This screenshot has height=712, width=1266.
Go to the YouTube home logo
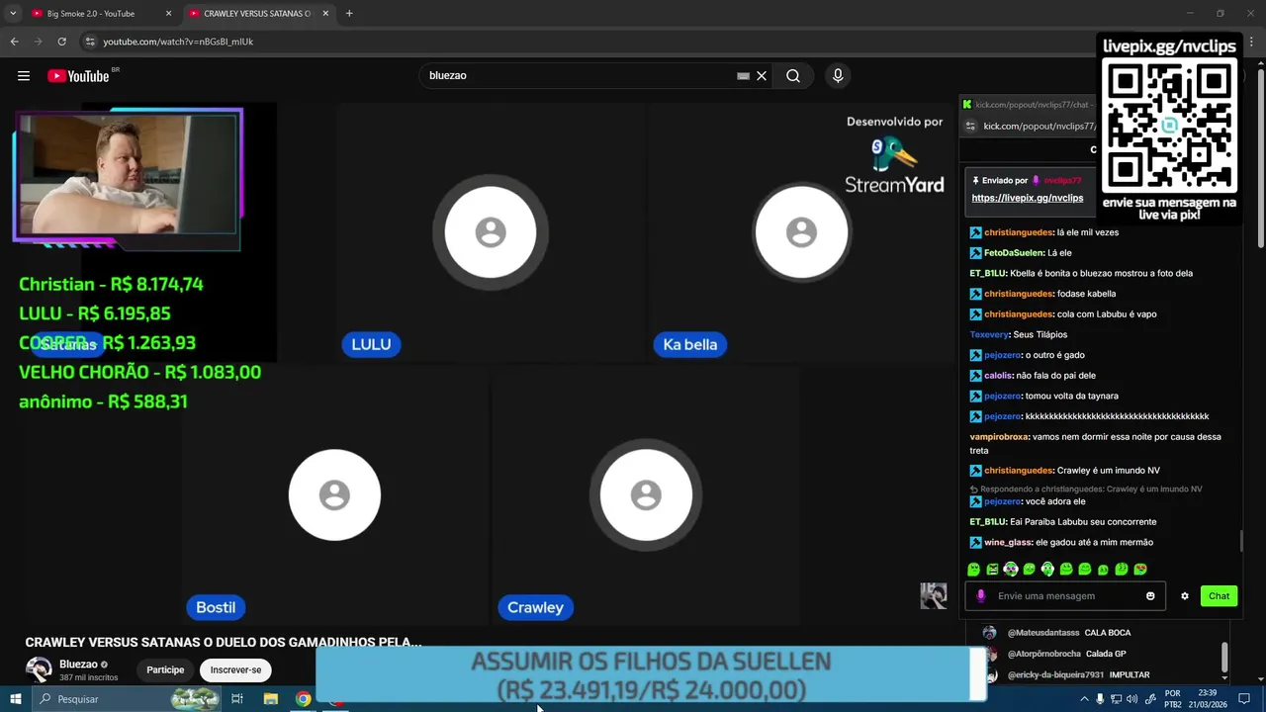point(79,76)
